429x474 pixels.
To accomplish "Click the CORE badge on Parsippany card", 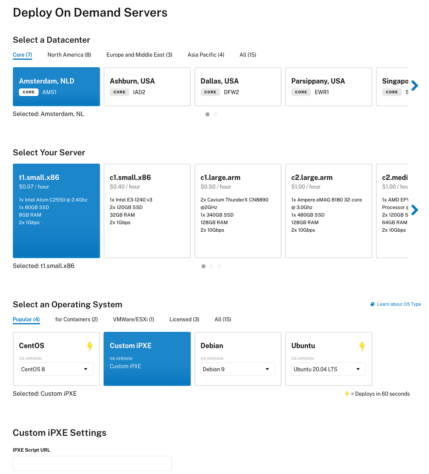I will tap(301, 92).
